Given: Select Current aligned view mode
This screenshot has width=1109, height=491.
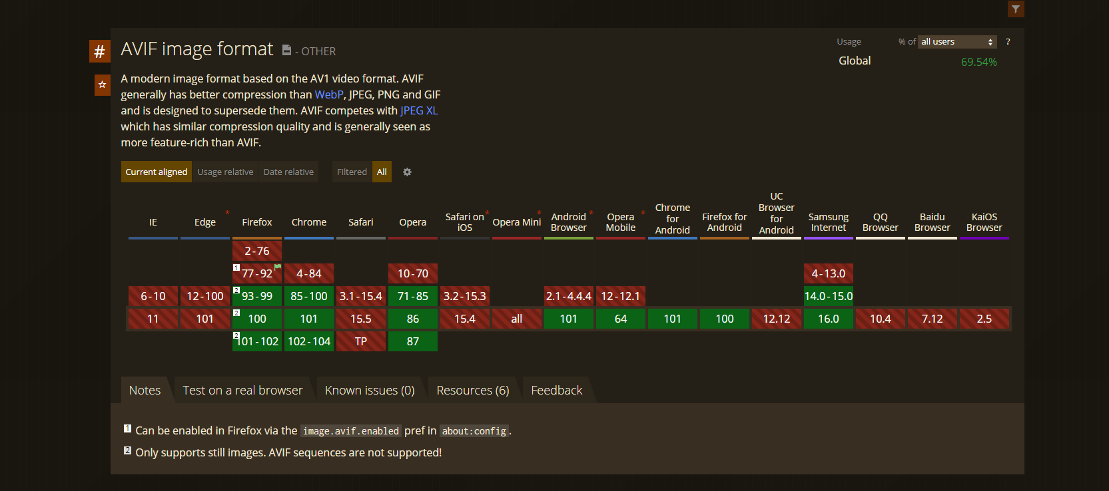Looking at the screenshot, I should pos(157,172).
